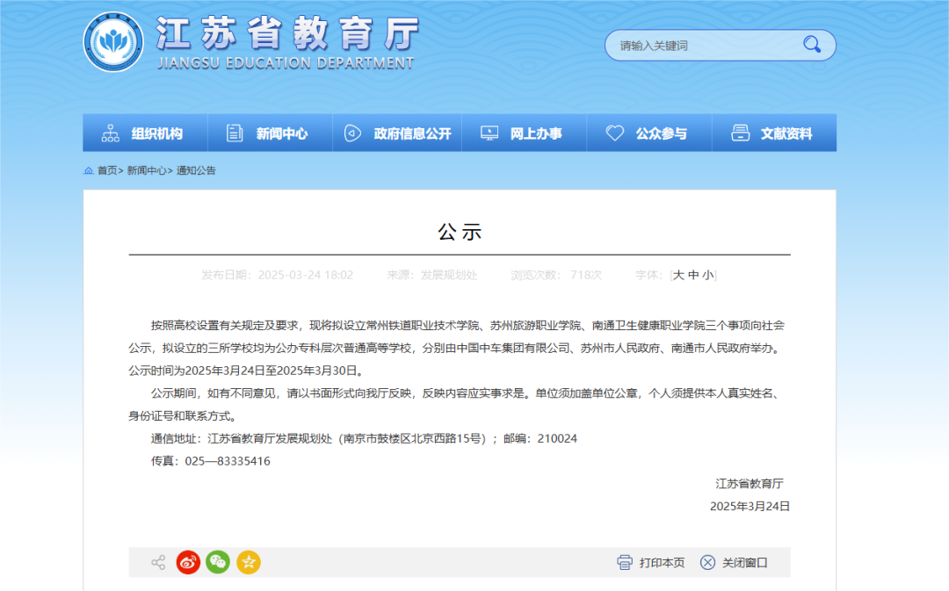
Task: Click the document icon beside 新闻中心
Action: click(233, 132)
